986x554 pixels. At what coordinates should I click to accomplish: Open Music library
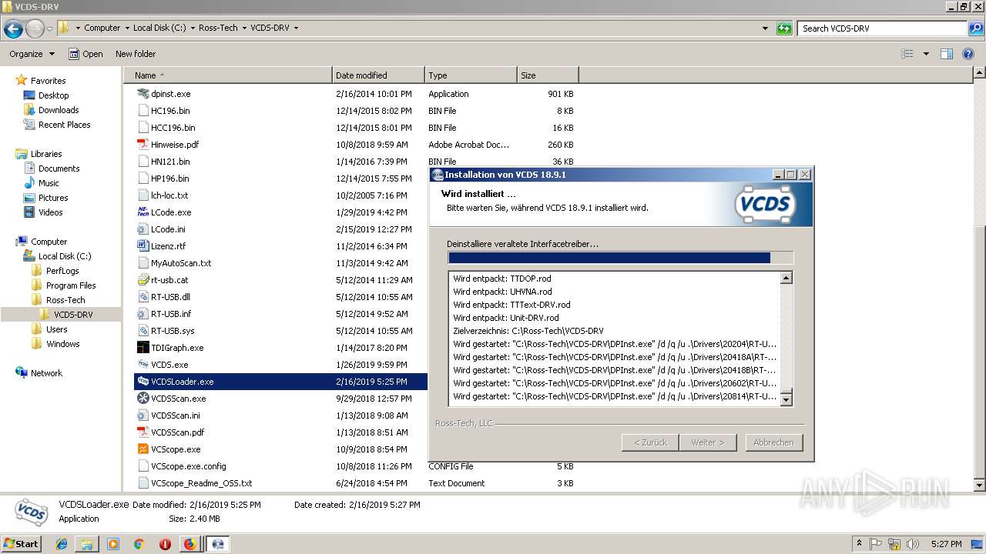pos(49,183)
